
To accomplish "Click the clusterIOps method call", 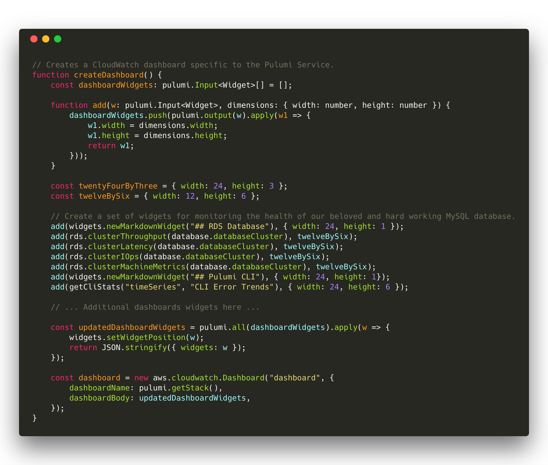I will (113, 257).
